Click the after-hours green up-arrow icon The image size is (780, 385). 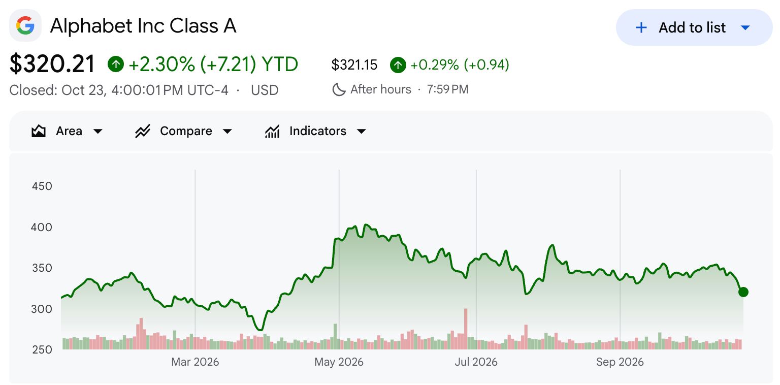pos(398,65)
